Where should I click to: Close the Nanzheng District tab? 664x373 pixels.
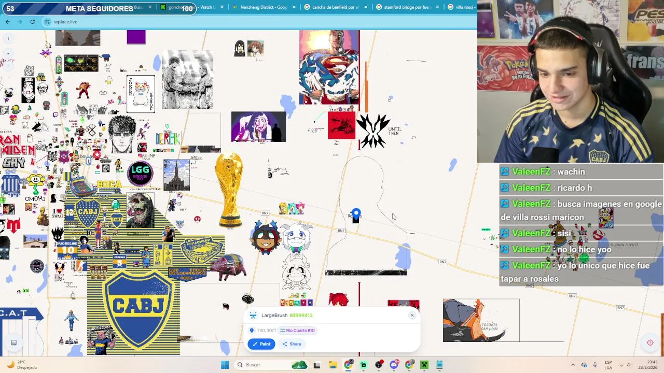pos(294,7)
